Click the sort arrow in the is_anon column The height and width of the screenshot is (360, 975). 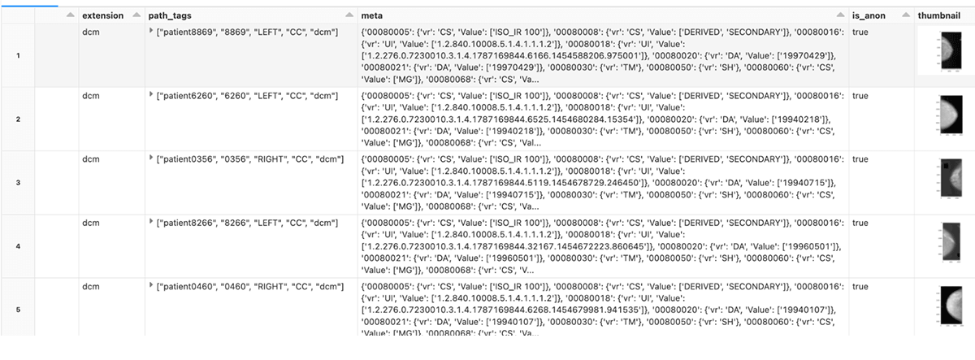point(905,16)
